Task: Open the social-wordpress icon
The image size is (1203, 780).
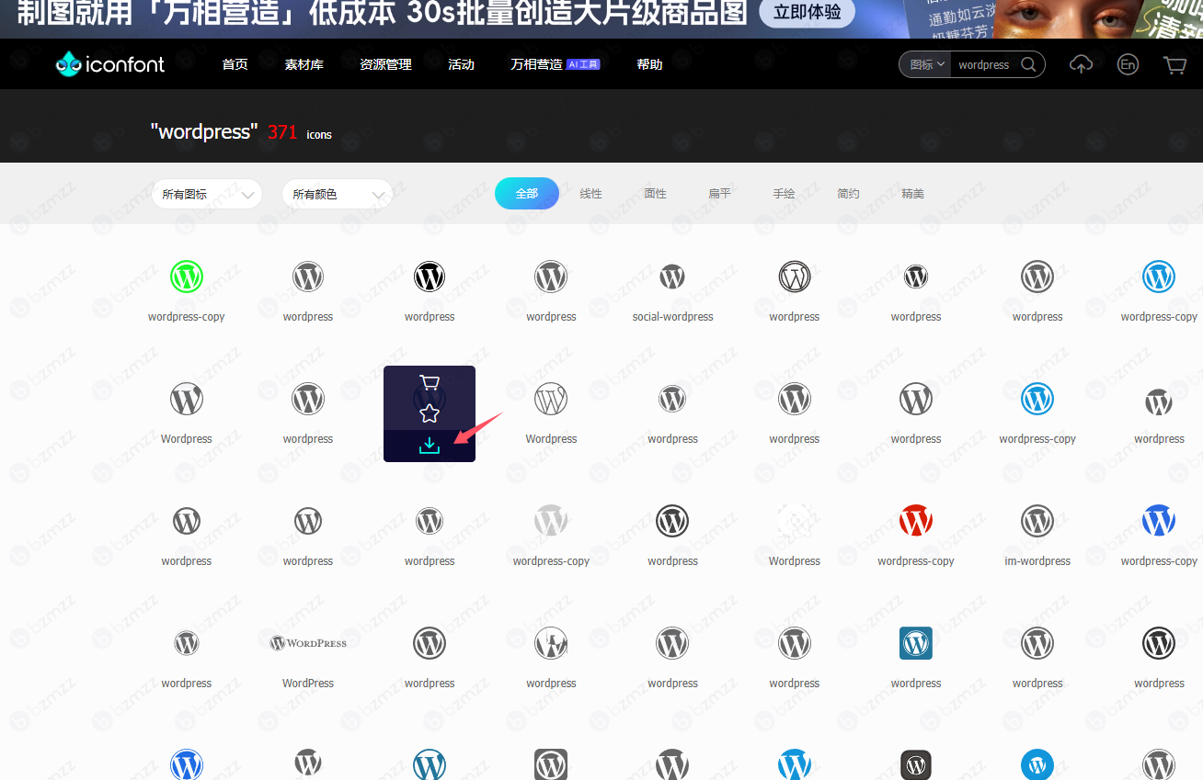Action: [672, 277]
